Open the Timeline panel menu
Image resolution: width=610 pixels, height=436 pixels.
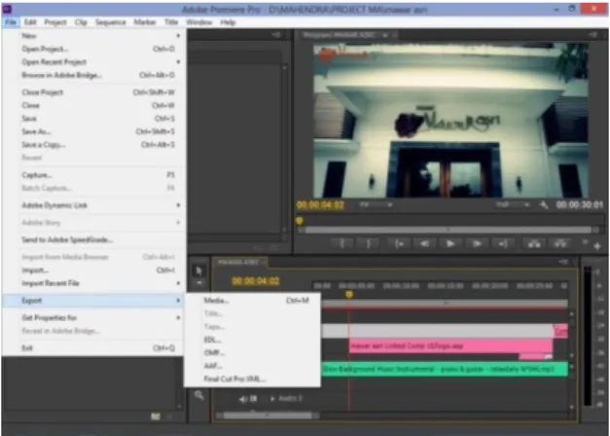[563, 262]
